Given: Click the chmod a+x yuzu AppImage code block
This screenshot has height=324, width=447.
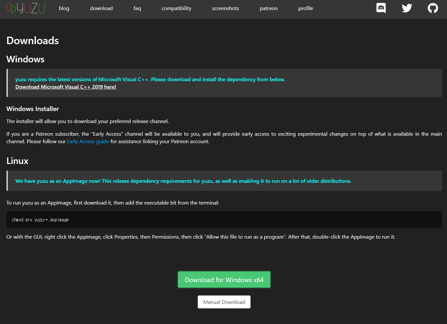Looking at the screenshot, I should 224,220.
